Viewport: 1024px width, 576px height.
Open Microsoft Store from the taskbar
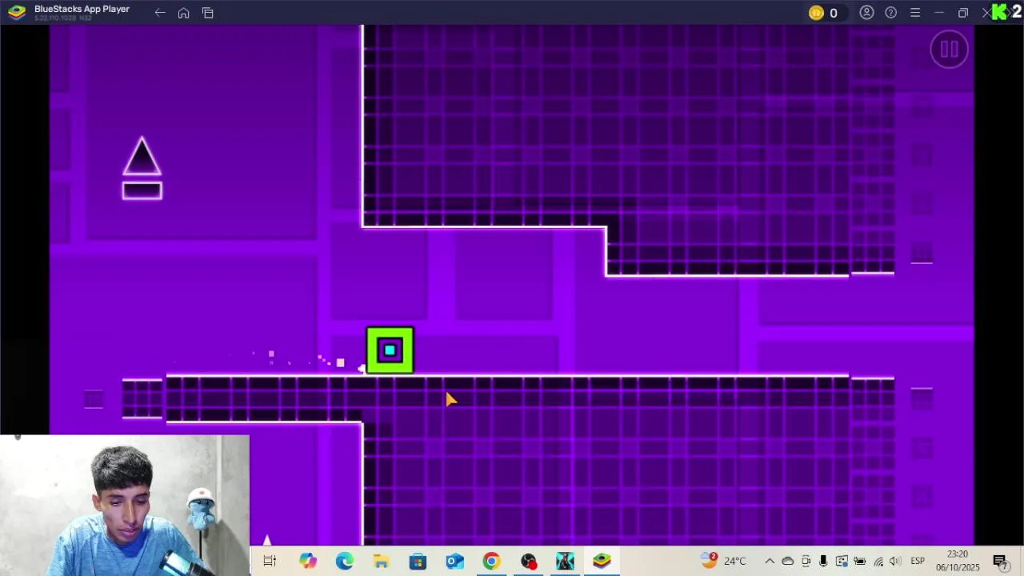pyautogui.click(x=418, y=562)
